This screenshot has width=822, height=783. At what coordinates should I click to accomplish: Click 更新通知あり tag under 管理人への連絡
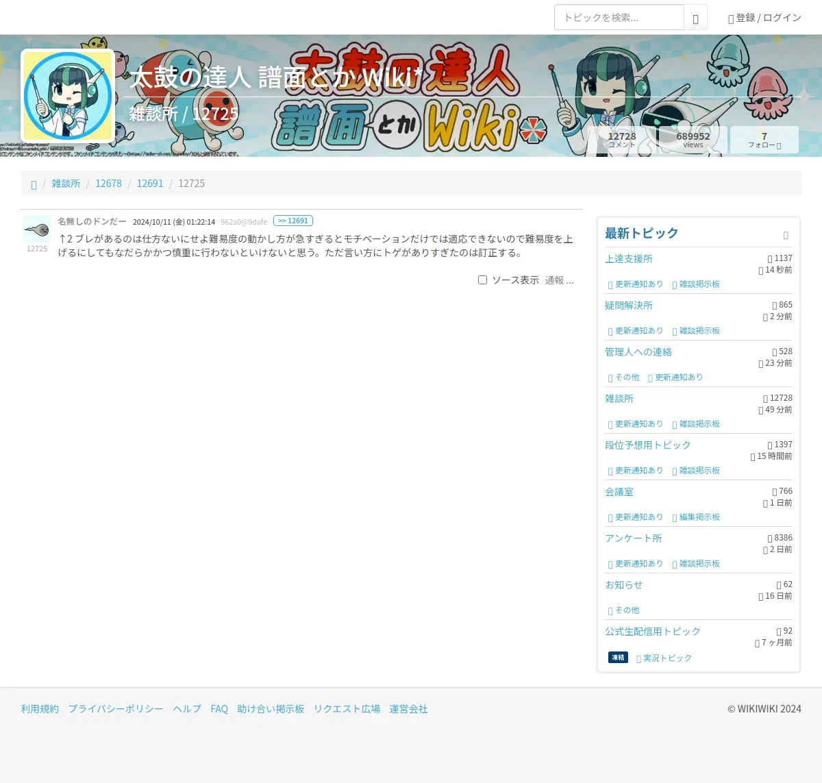[675, 377]
